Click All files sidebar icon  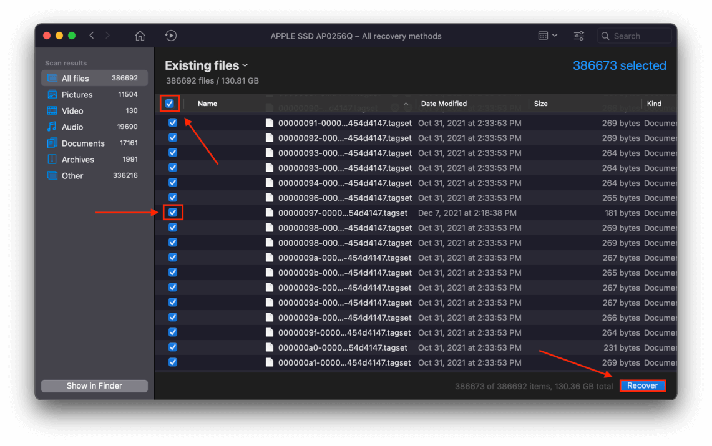coord(52,78)
